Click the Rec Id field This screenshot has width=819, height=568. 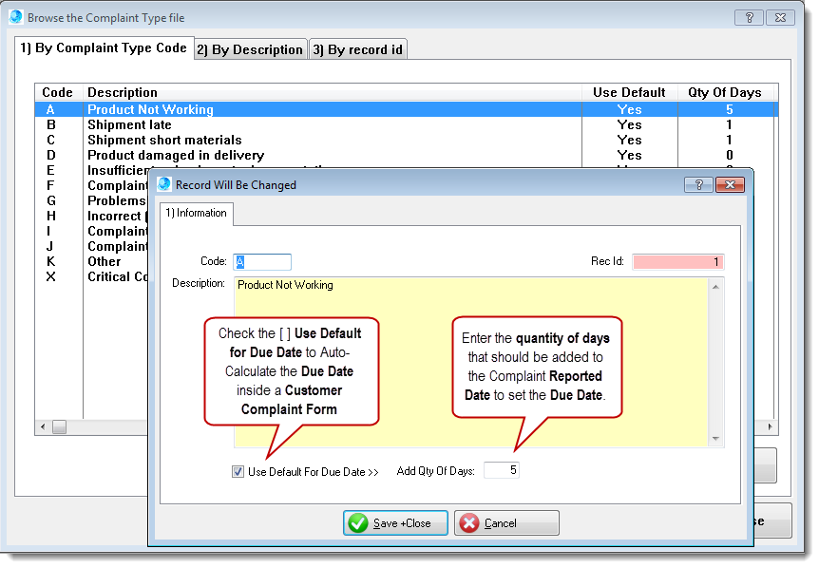(x=677, y=261)
